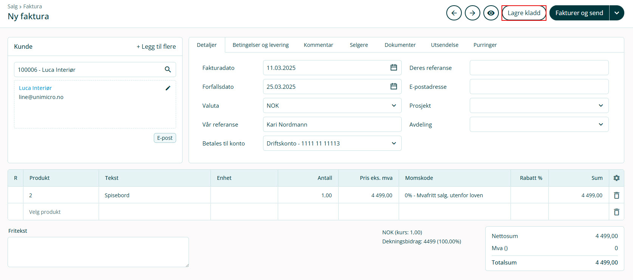The image size is (633, 280).
Task: Delete the Spisebord invoice line
Action: (x=616, y=195)
